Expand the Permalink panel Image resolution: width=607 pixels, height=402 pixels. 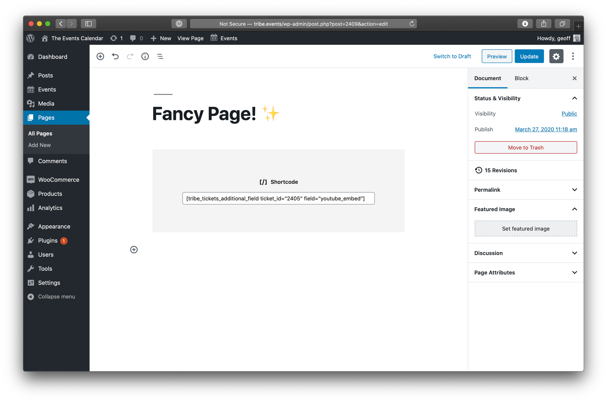point(574,190)
